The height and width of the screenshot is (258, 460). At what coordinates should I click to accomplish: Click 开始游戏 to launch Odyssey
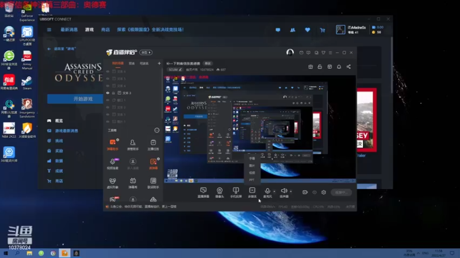75,99
